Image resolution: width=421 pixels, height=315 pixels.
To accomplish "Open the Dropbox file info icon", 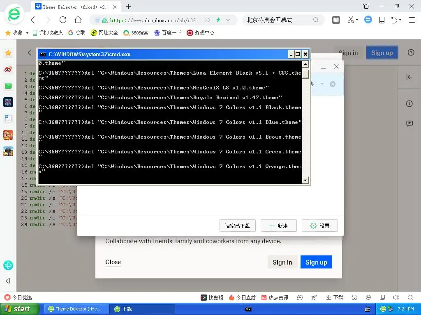I will (409, 104).
